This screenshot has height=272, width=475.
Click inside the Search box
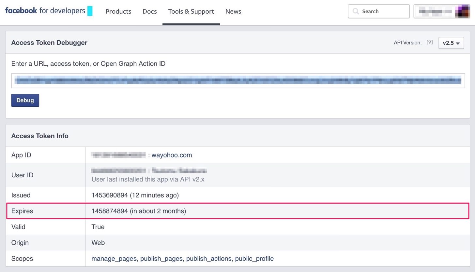tap(379, 11)
